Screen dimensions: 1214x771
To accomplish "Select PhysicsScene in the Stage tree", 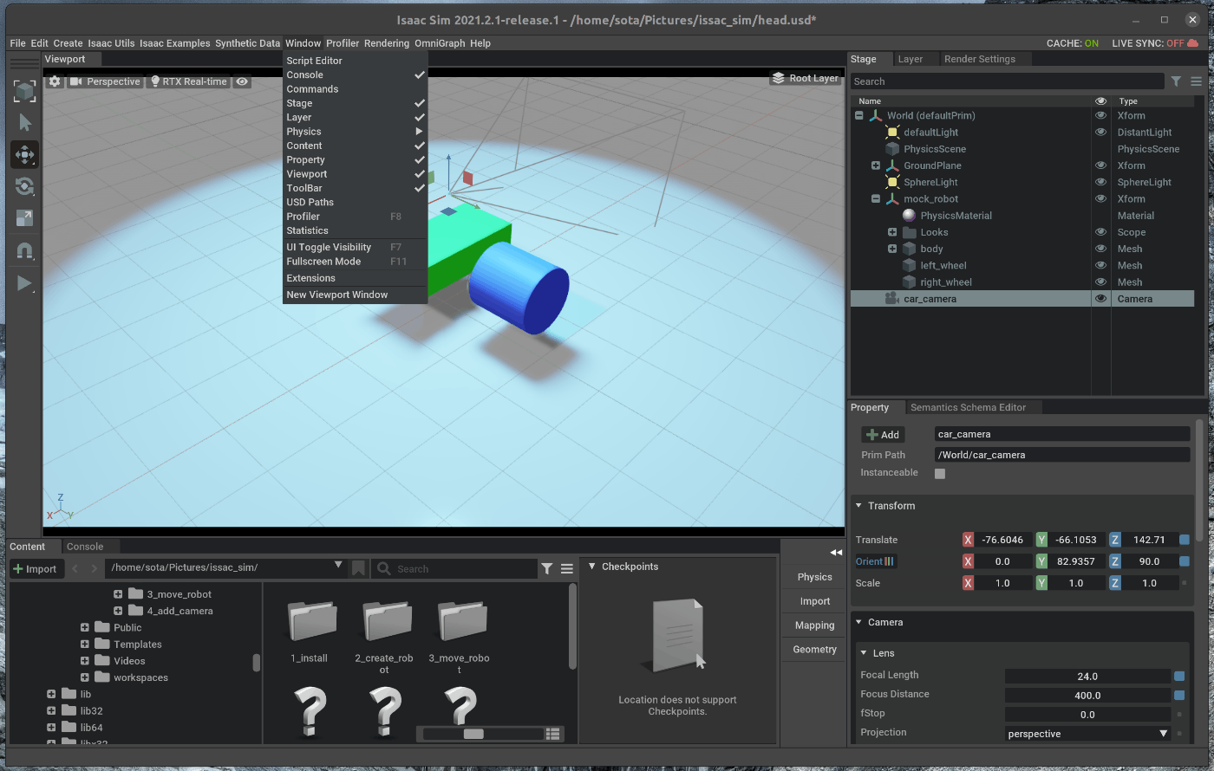I will [x=935, y=149].
